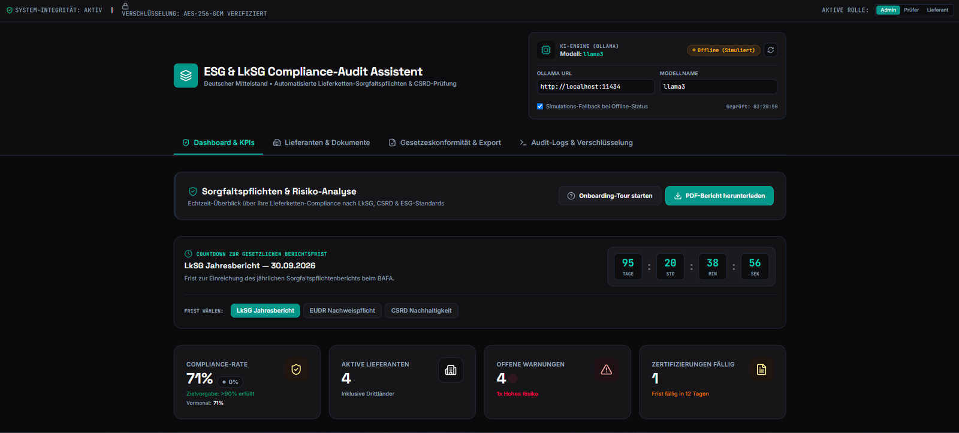This screenshot has height=433, width=959.
Task: Download the PDF-Bericht
Action: 719,196
